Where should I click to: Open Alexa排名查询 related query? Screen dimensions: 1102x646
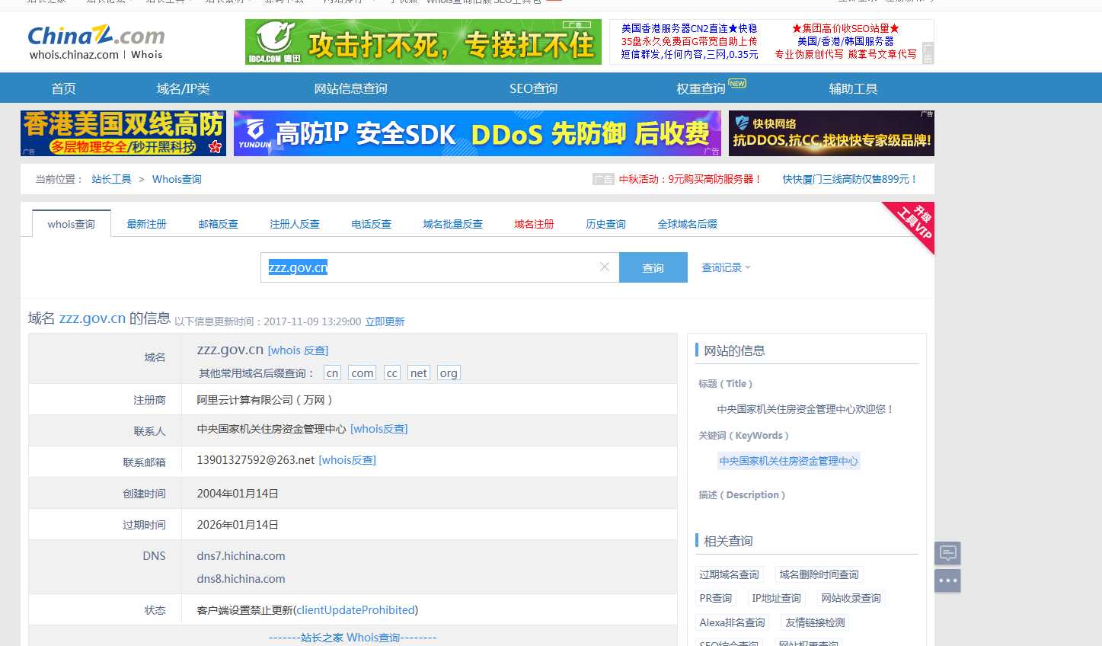732,622
